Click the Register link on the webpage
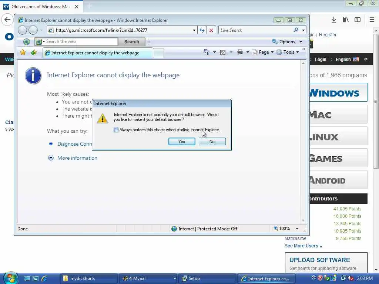Image resolution: width=379 pixels, height=284 pixels. pyautogui.click(x=328, y=35)
